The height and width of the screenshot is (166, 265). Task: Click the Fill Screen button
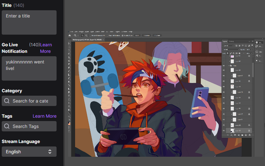pos(157,35)
